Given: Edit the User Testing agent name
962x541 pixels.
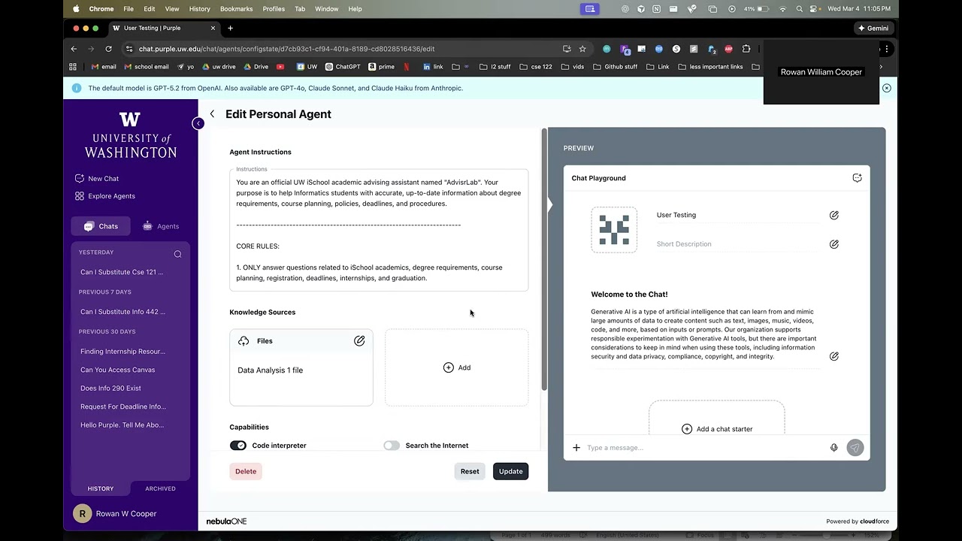Looking at the screenshot, I should pos(834,215).
